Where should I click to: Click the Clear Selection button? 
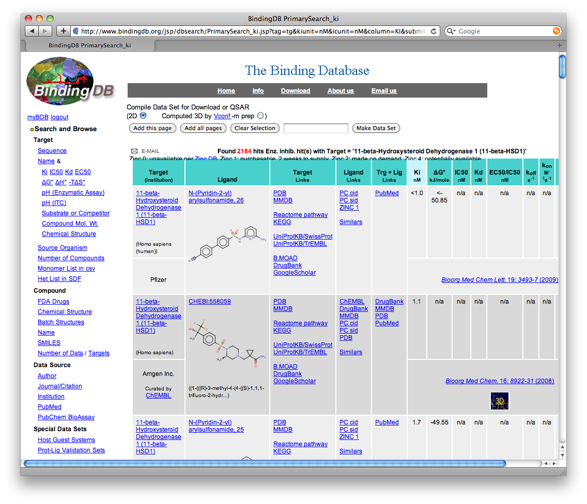(x=255, y=128)
